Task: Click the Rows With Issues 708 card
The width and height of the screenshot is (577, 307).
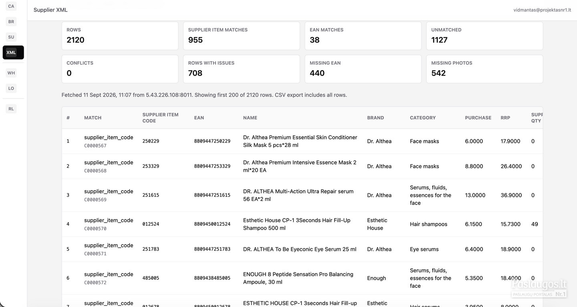Action: (x=241, y=69)
